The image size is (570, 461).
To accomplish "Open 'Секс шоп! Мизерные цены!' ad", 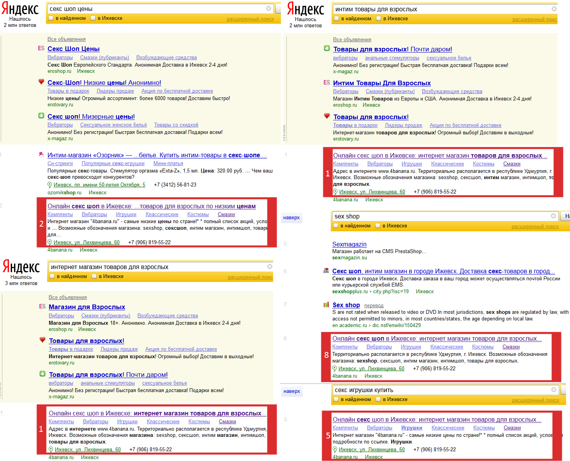I will click(x=91, y=116).
